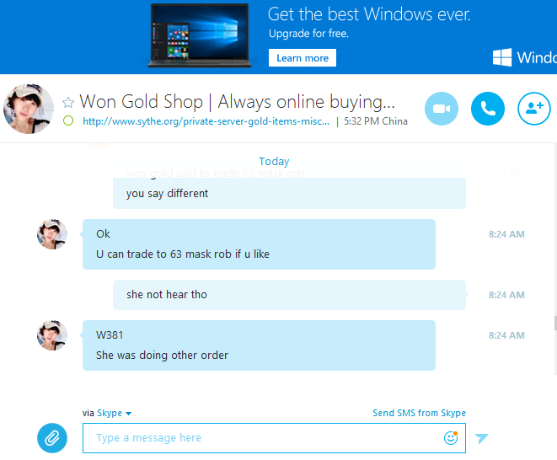
Task: Click the Today date header
Action: coord(274,161)
